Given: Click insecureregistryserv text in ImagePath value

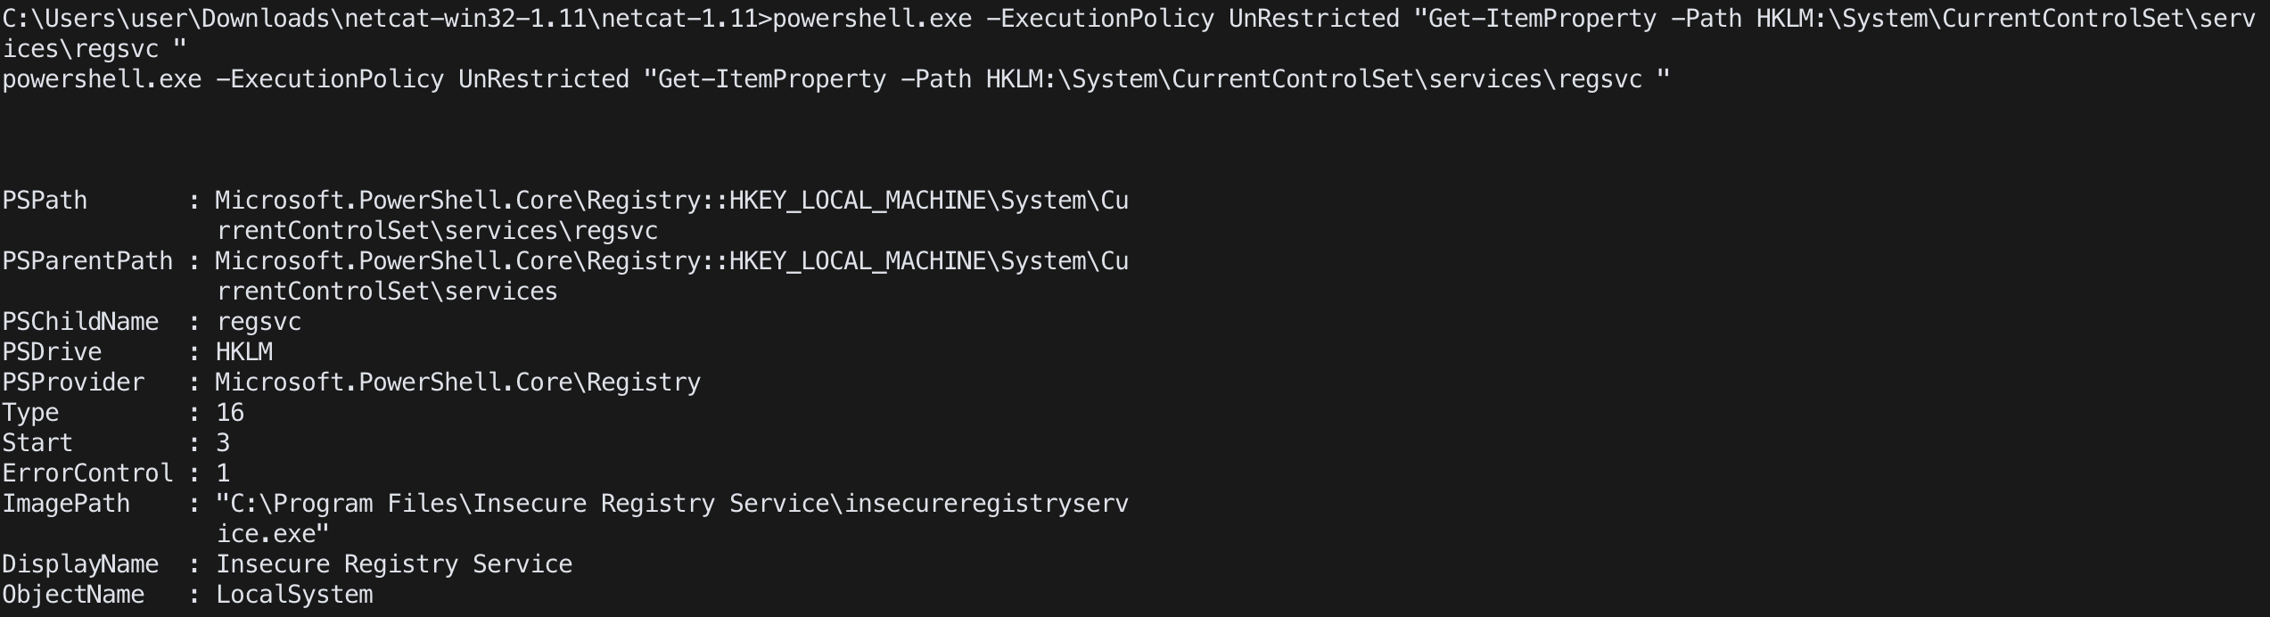Looking at the screenshot, I should point(986,504).
